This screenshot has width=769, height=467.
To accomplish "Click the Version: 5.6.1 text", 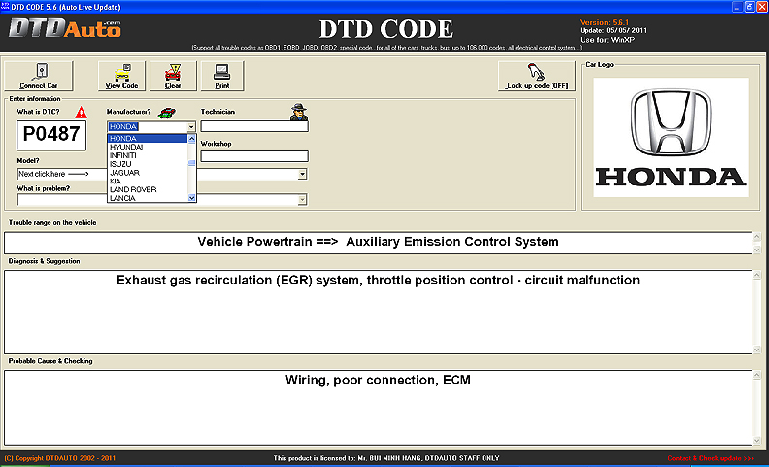I will pos(604,22).
